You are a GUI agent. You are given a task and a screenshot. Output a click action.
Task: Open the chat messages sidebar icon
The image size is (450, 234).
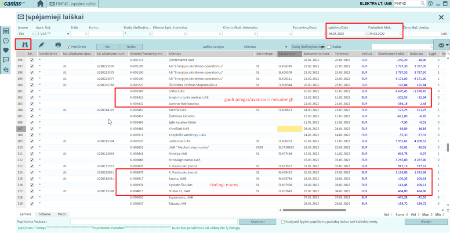click(6, 60)
